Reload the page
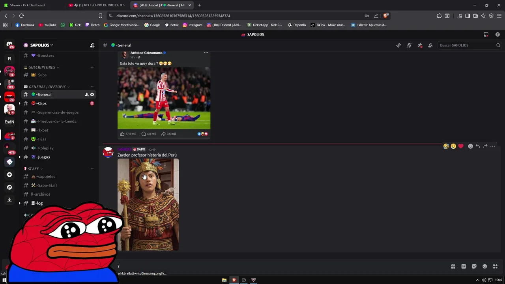 click(21, 16)
